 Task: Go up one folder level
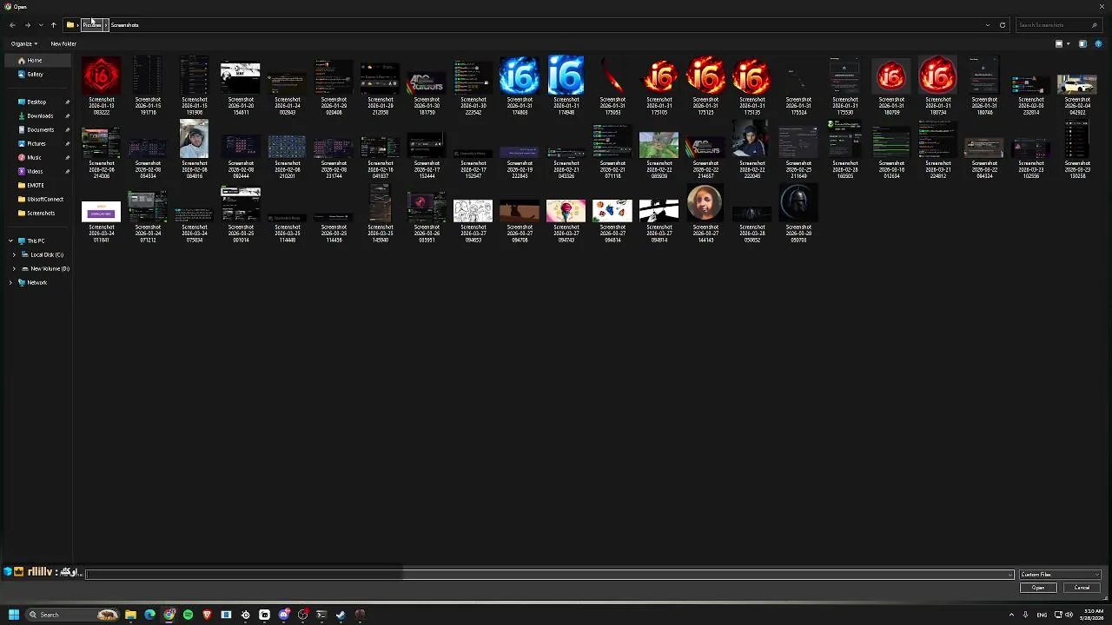(53, 25)
